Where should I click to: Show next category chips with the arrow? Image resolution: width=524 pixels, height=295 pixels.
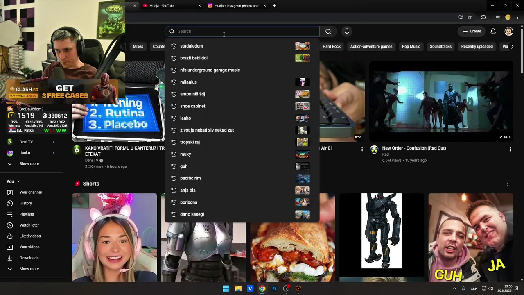512,47
